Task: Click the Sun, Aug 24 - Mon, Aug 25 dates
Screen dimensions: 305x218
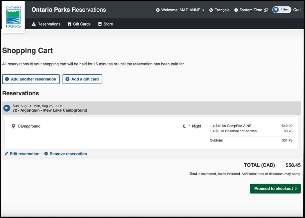Action: pos(37,106)
